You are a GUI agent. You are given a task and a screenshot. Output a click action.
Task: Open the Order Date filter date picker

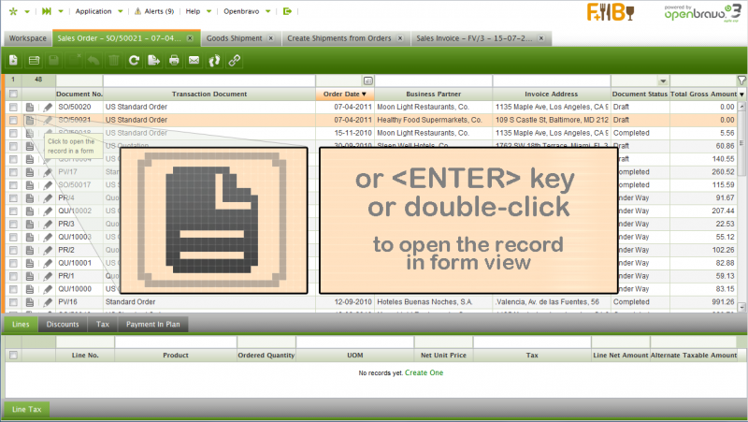(368, 81)
